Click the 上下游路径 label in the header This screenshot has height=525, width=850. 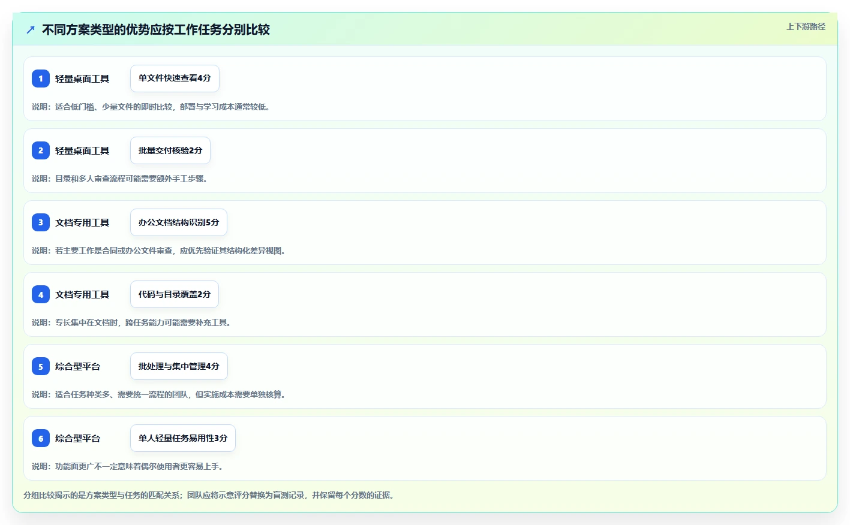coord(806,26)
